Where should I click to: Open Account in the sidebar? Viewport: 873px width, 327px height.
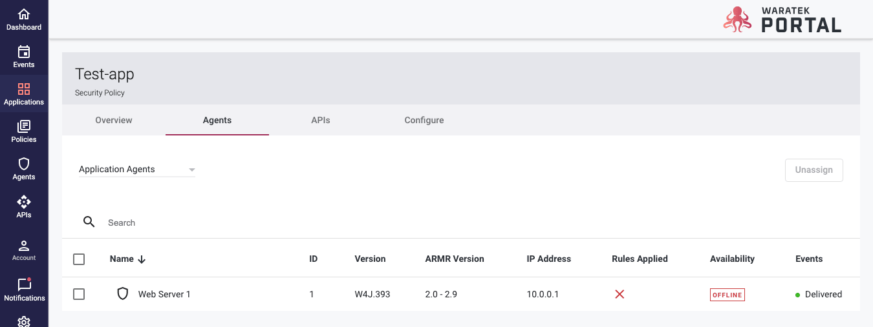tap(24, 250)
